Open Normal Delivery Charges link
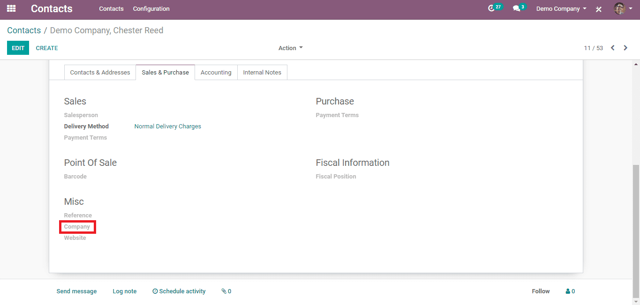The width and height of the screenshot is (640, 305). 168,126
